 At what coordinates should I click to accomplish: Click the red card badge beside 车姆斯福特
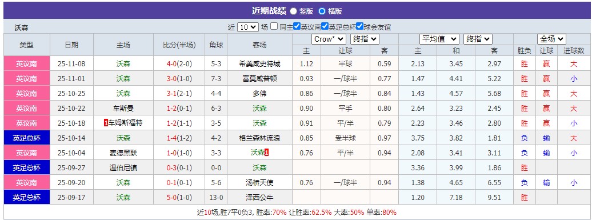coord(106,123)
